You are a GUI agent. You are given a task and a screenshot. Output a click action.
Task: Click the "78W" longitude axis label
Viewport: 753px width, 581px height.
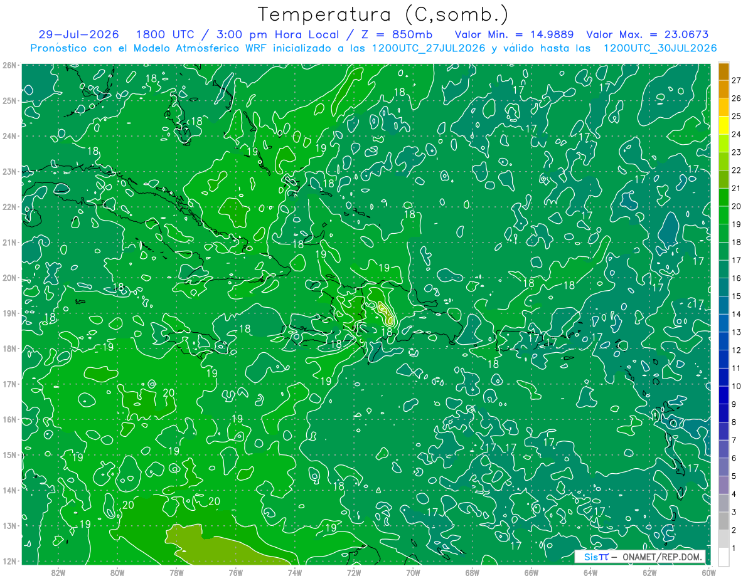point(176,572)
